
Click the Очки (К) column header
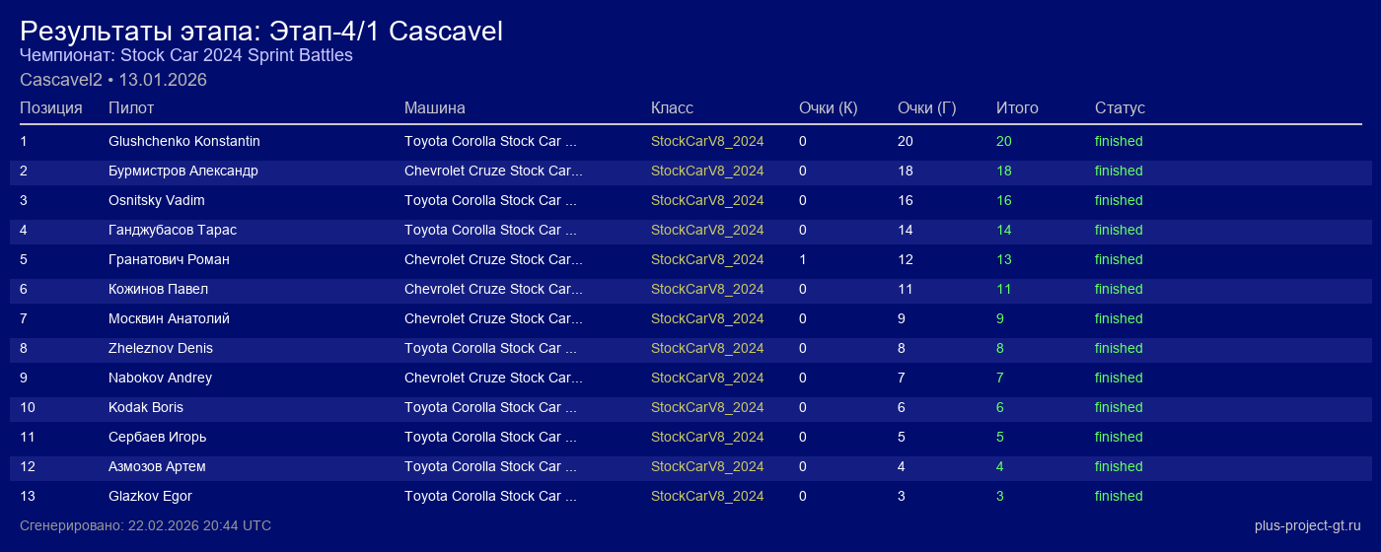[828, 107]
